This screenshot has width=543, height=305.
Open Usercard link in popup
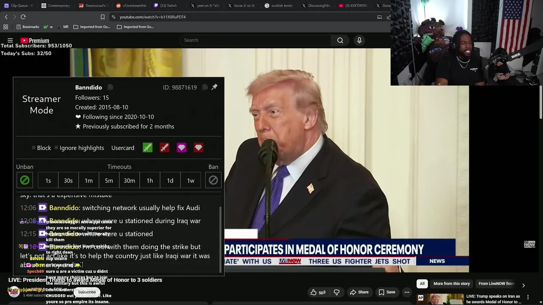pyautogui.click(x=123, y=148)
